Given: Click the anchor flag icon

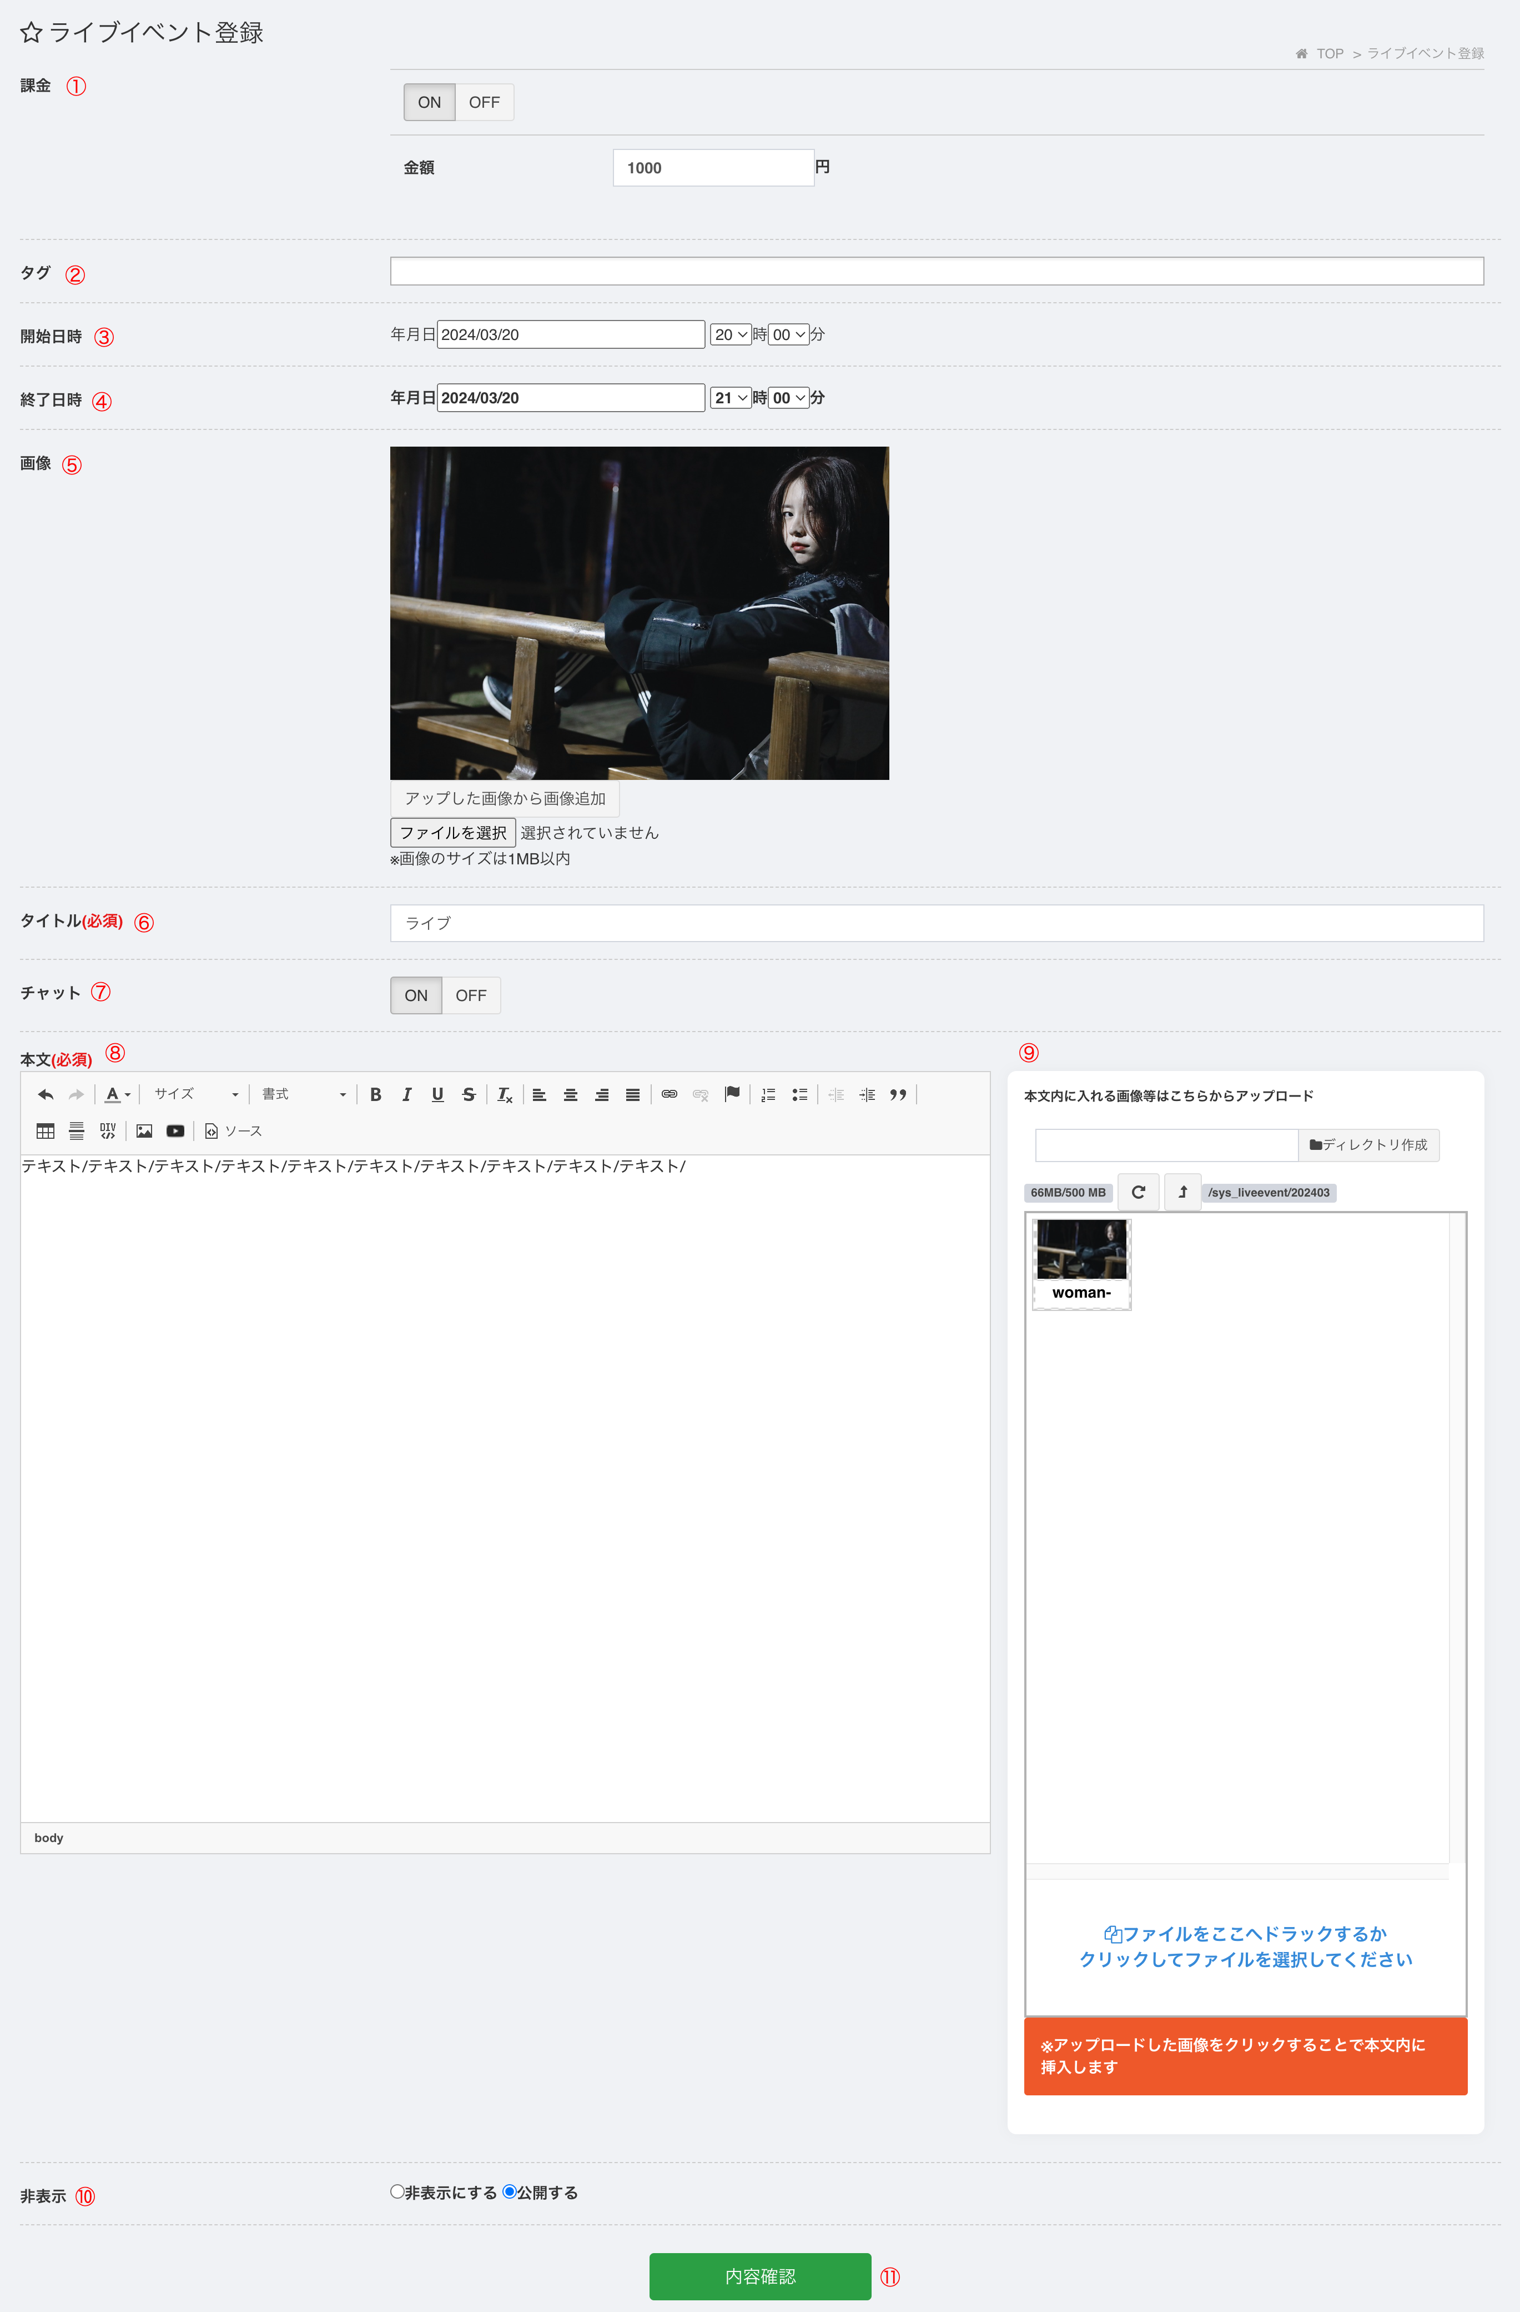Looking at the screenshot, I should coord(733,1095).
